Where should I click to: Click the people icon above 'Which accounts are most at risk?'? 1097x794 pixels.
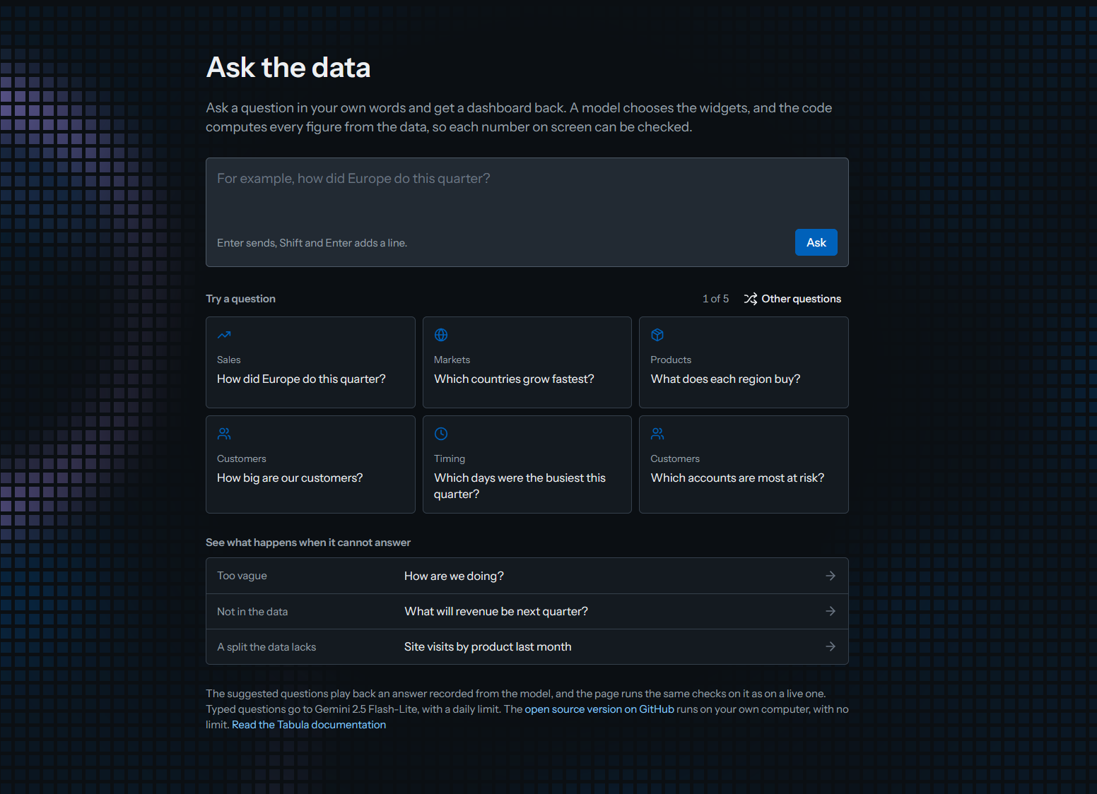pyautogui.click(x=657, y=434)
